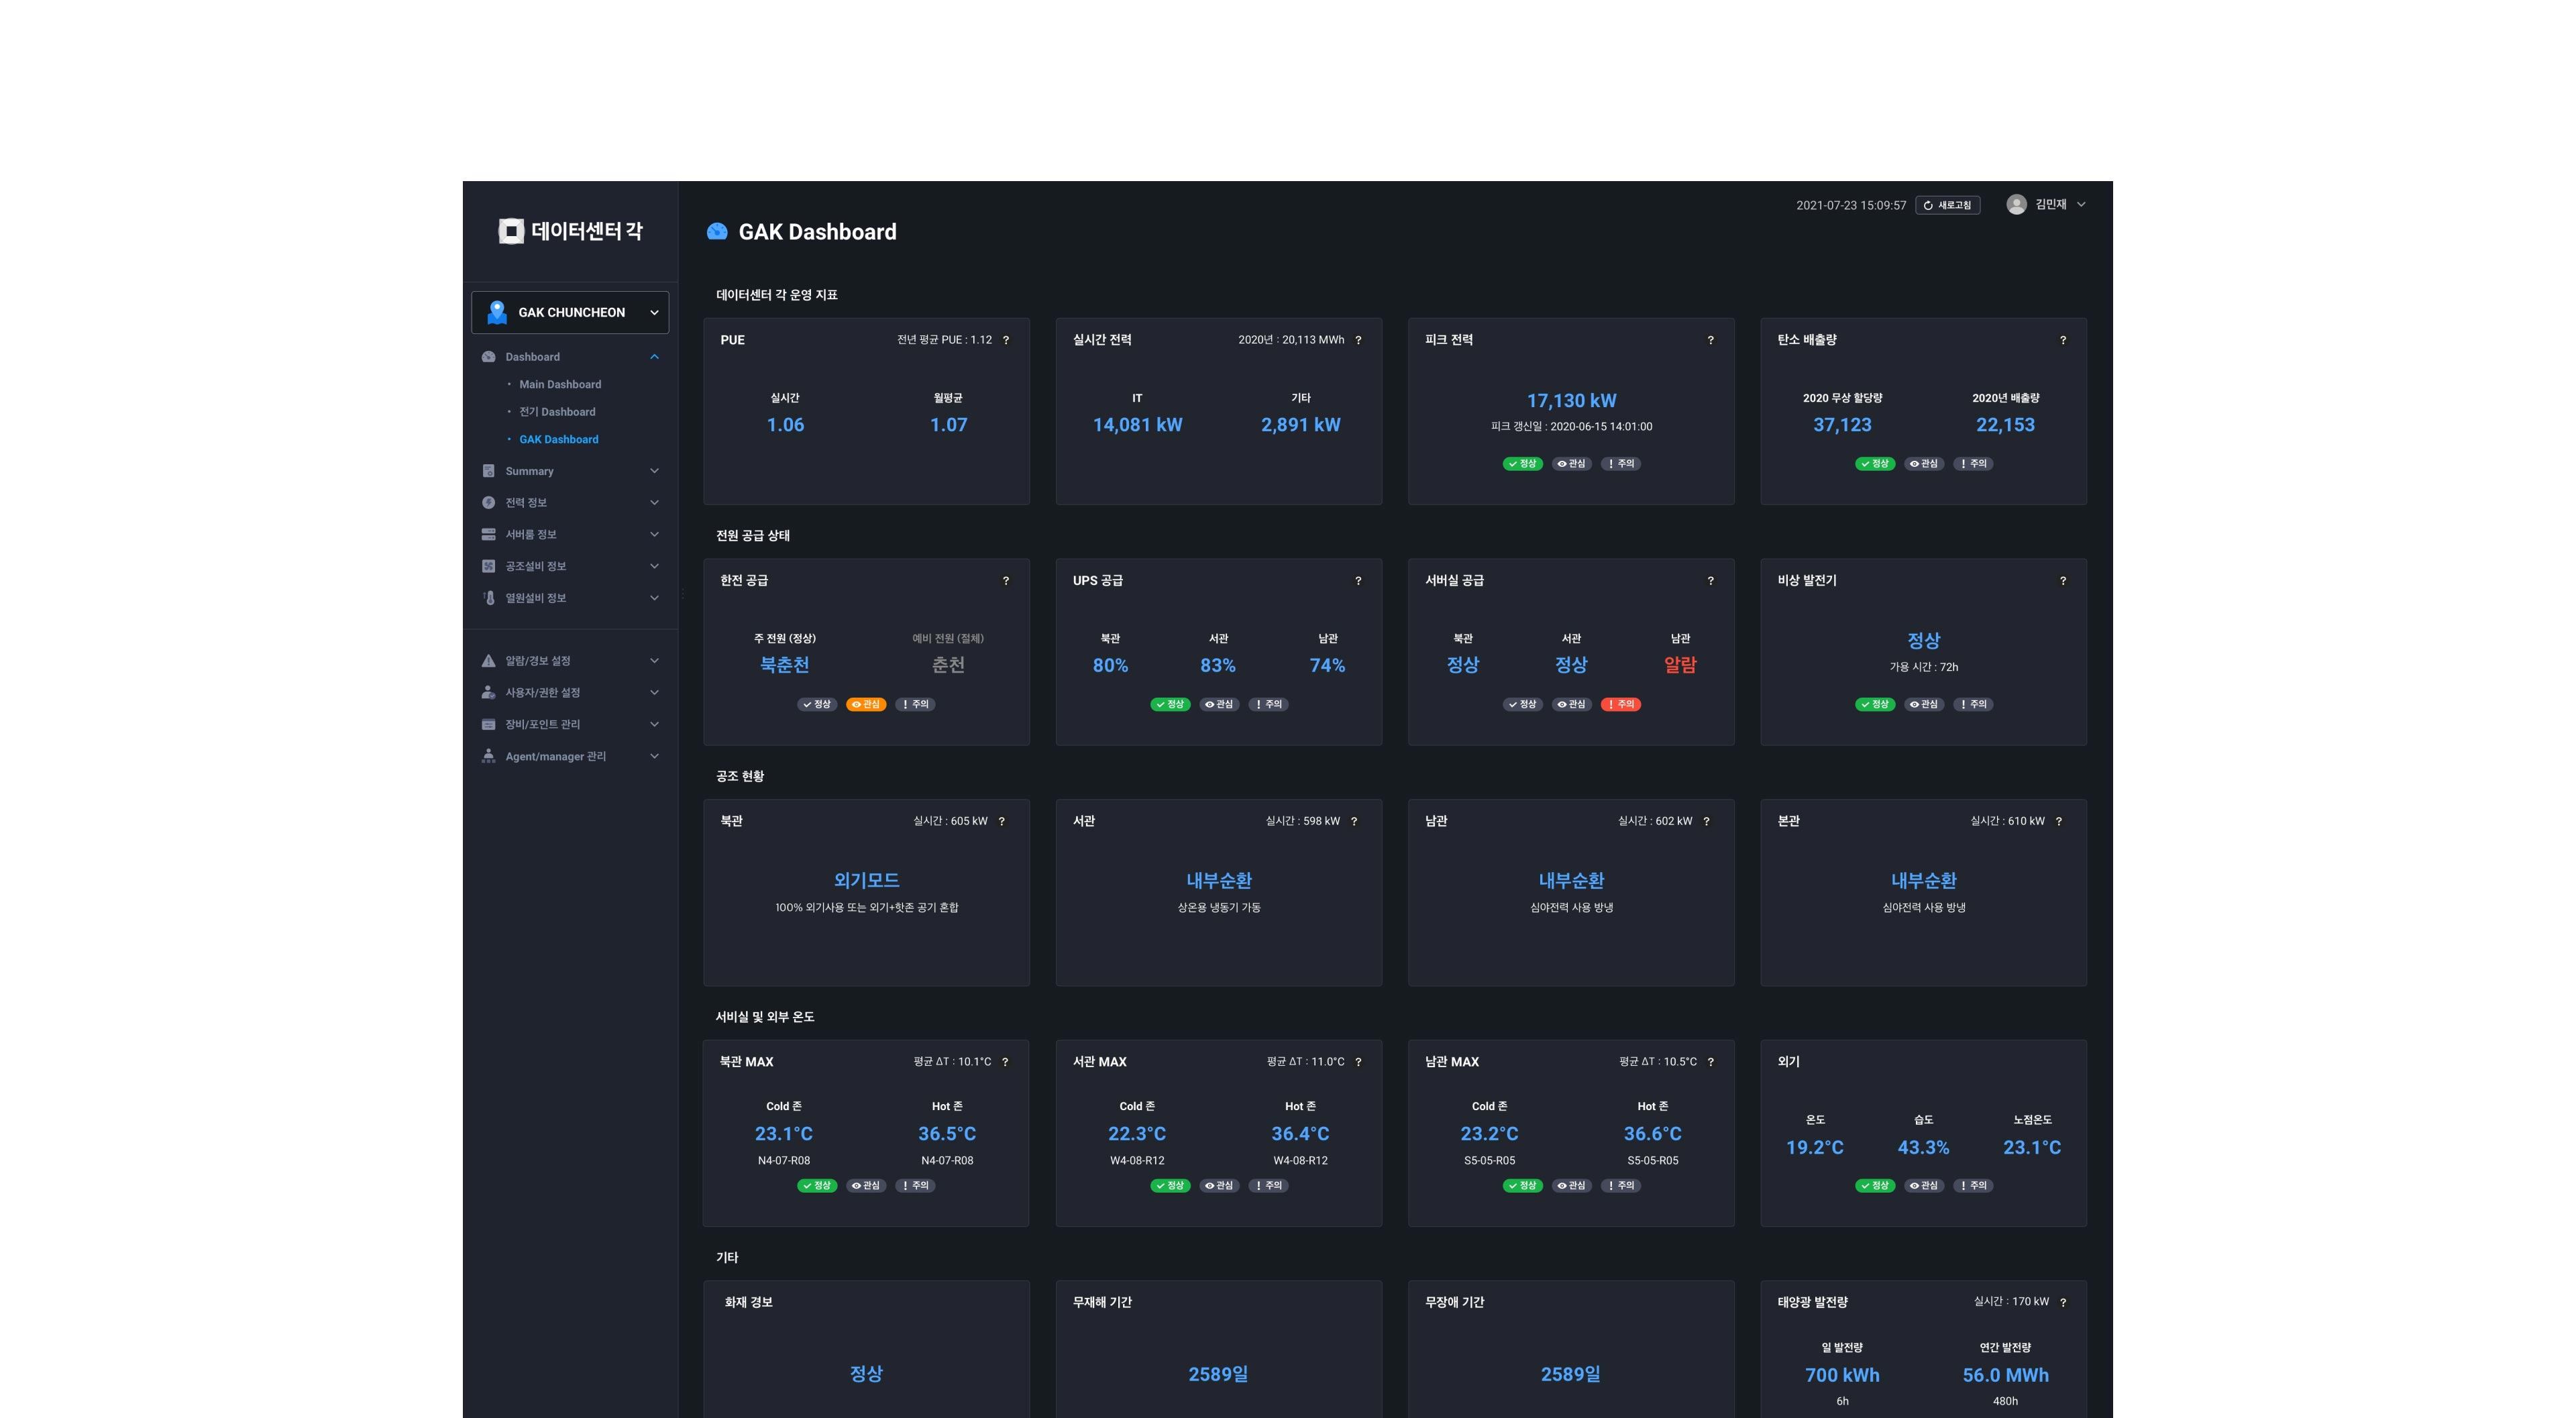Open Agent/manager 관리 menu item
2576x1418 pixels.
[570, 756]
